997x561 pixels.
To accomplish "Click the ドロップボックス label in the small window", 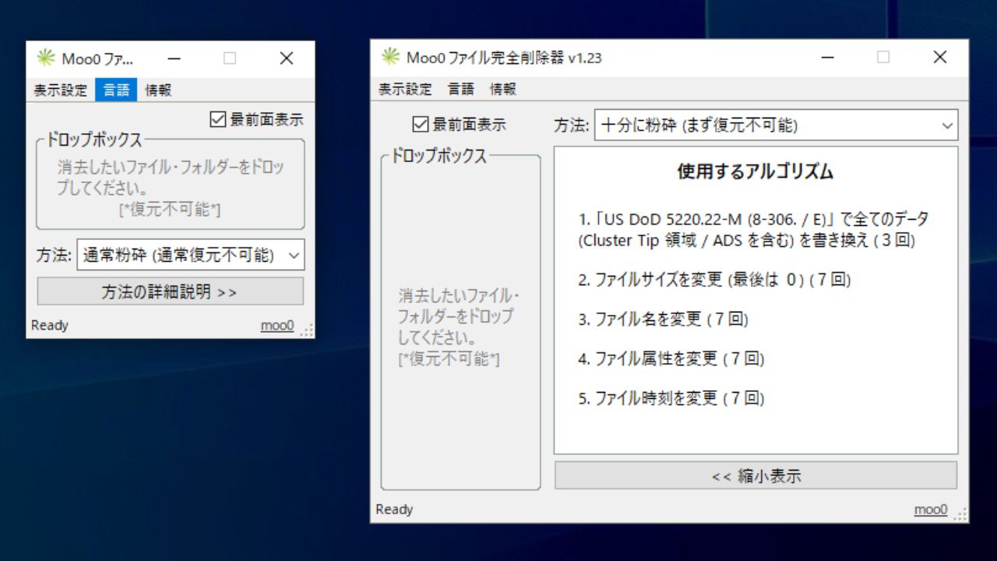I will pos(93,140).
